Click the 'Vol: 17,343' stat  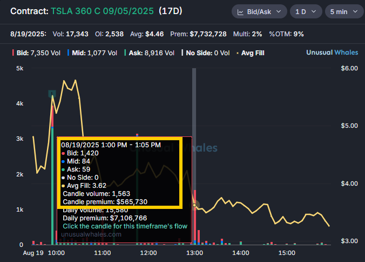coord(71,34)
